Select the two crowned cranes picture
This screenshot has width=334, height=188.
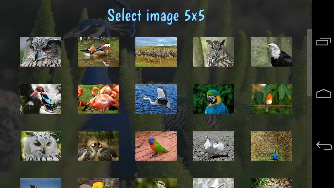(x=98, y=146)
